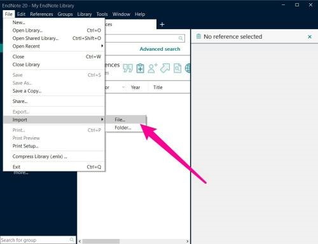Click the plus icon to add new tab
The image size is (318, 244).
click(x=162, y=25)
